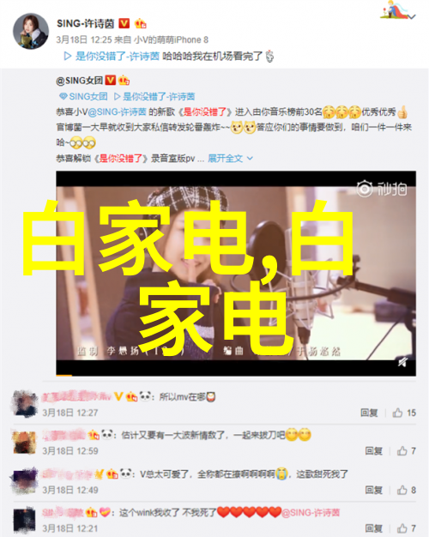Click the video progress bar
Viewport: 429px width, 537px height.
coord(236,376)
